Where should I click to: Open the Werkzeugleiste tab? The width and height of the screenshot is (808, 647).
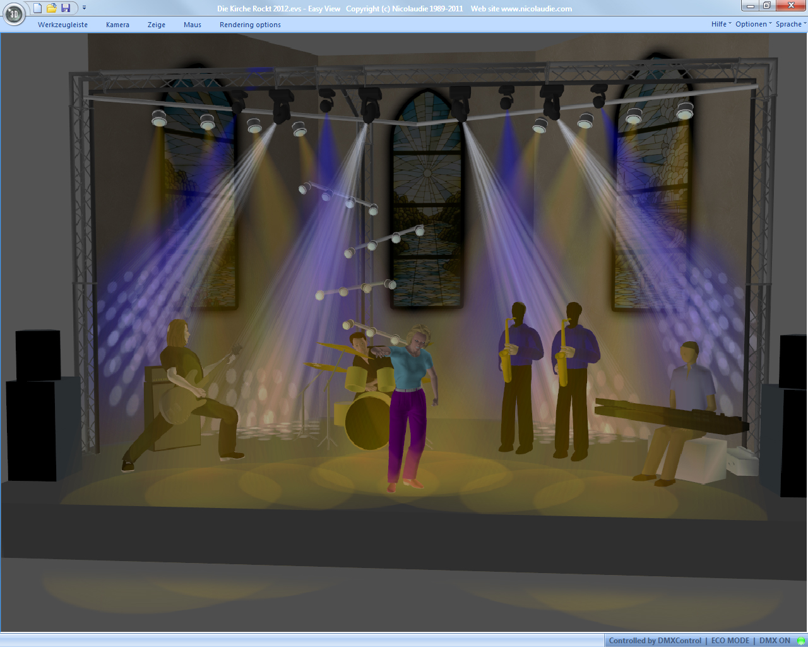point(62,25)
